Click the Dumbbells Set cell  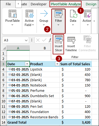tap(45, 96)
